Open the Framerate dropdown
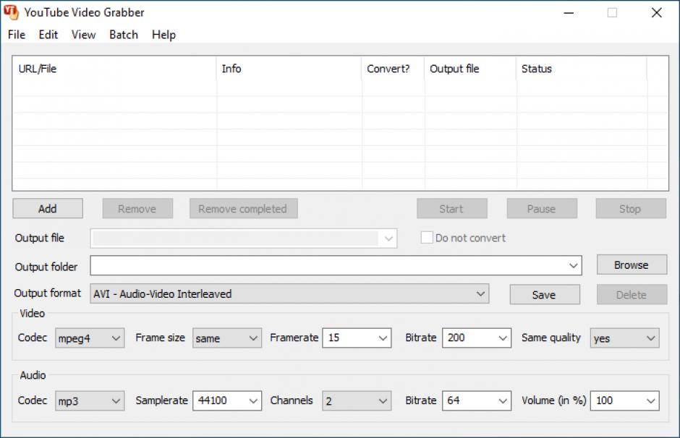 point(357,338)
